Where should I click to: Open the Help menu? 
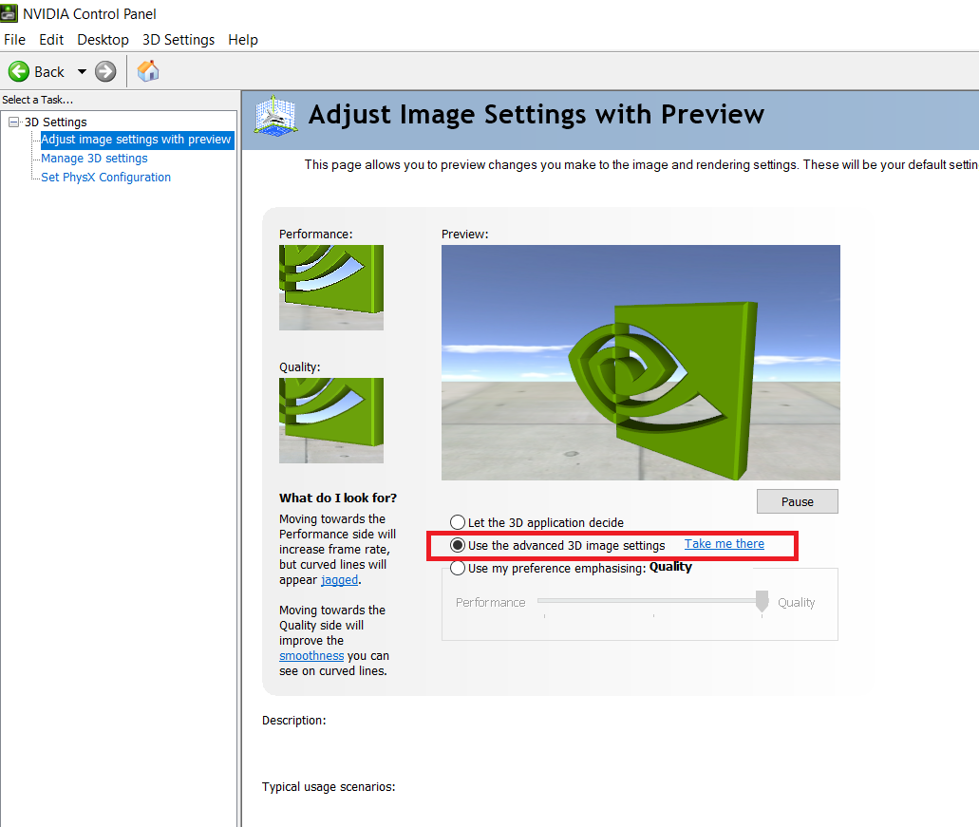coord(243,40)
